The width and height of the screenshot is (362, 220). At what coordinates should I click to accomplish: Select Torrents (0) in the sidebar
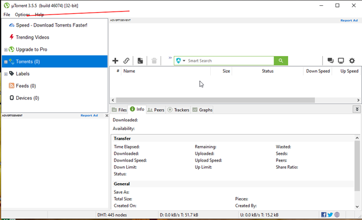pos(55,61)
